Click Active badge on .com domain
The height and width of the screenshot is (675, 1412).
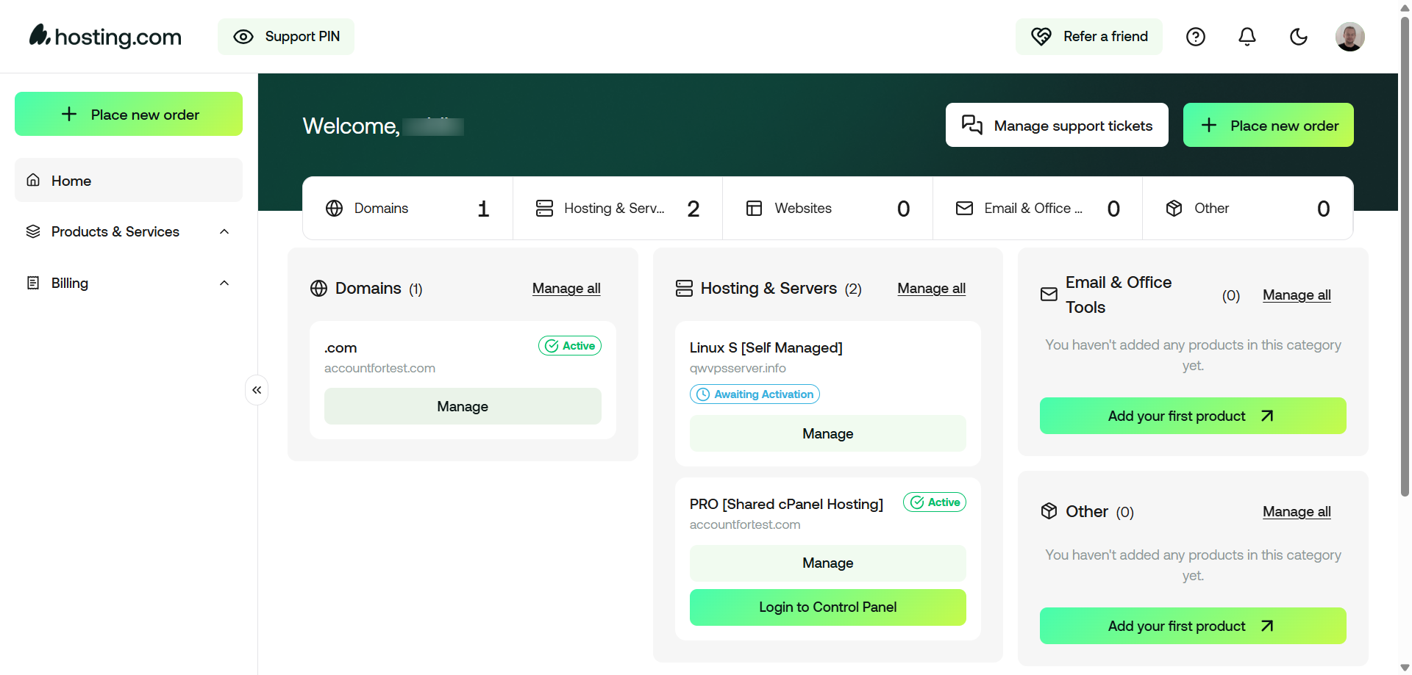[570, 346]
